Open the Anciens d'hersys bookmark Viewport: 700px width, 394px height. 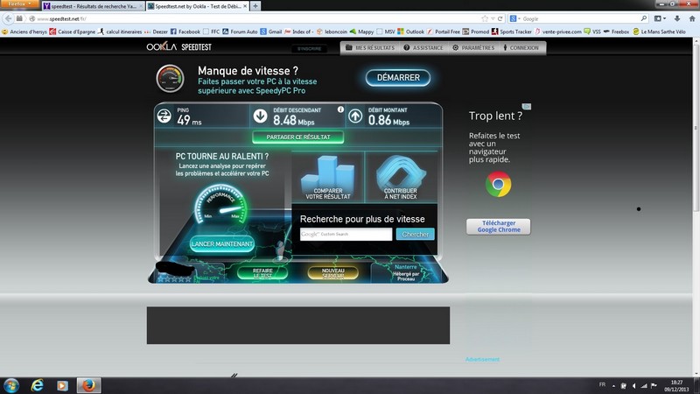(x=24, y=32)
